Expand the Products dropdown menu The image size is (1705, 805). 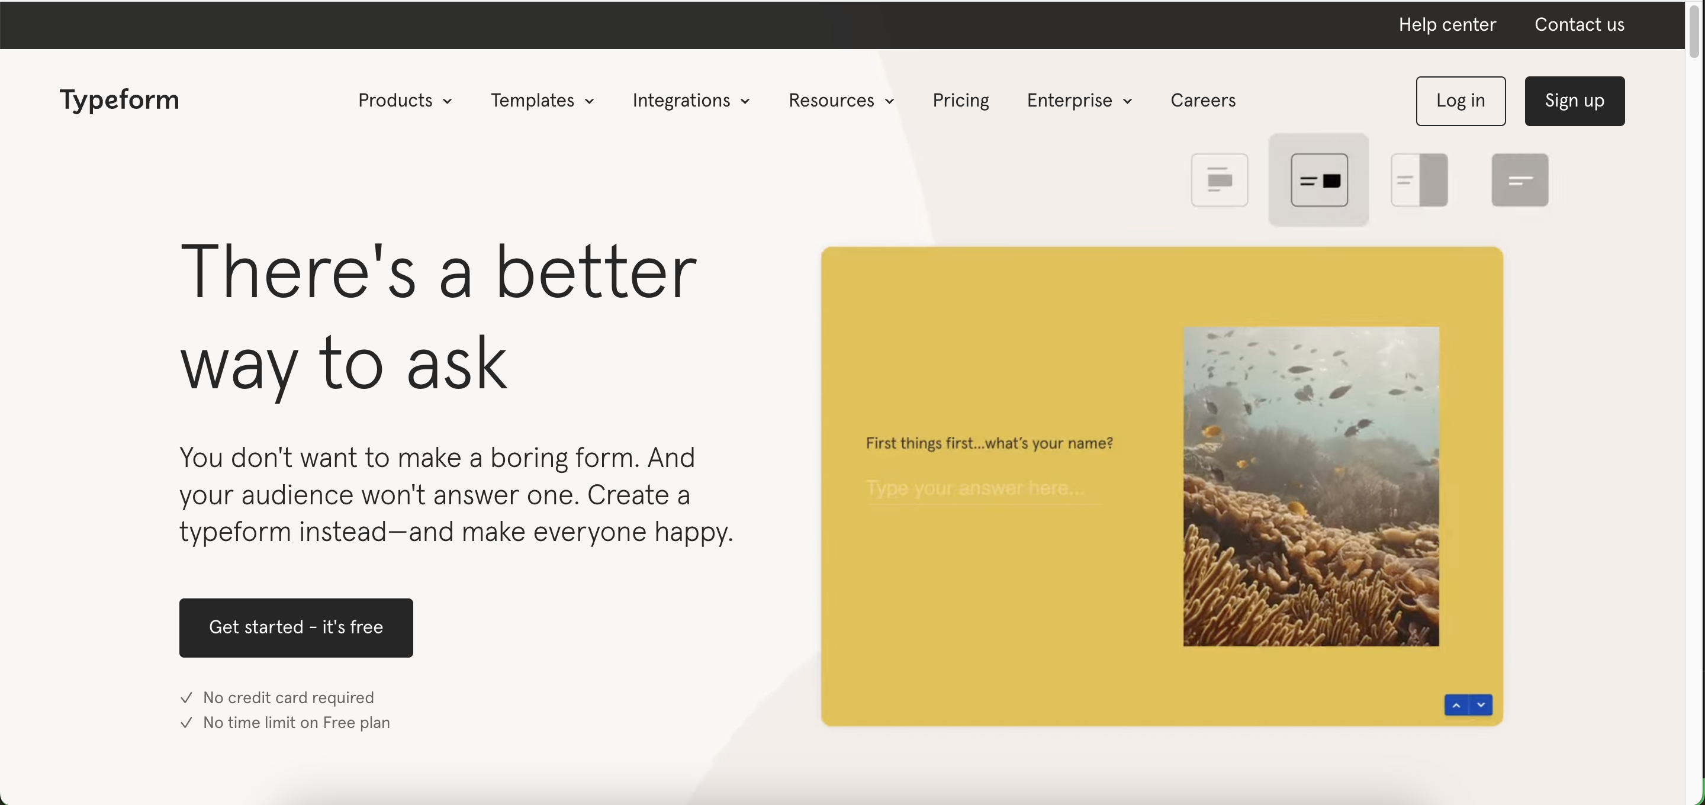[x=405, y=101]
